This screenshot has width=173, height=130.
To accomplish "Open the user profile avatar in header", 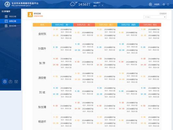I will click(150, 4).
